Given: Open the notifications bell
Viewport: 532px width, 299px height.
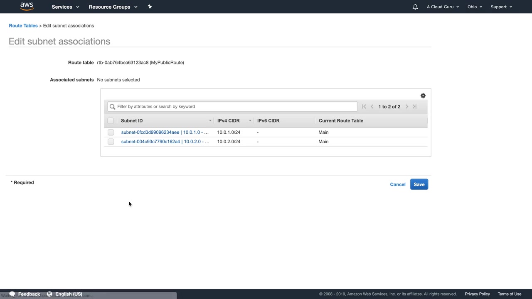Looking at the screenshot, I should tap(415, 7).
